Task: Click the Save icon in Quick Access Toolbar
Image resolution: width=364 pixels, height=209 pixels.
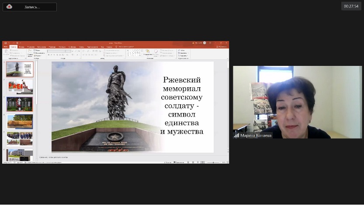Action: coord(5,43)
